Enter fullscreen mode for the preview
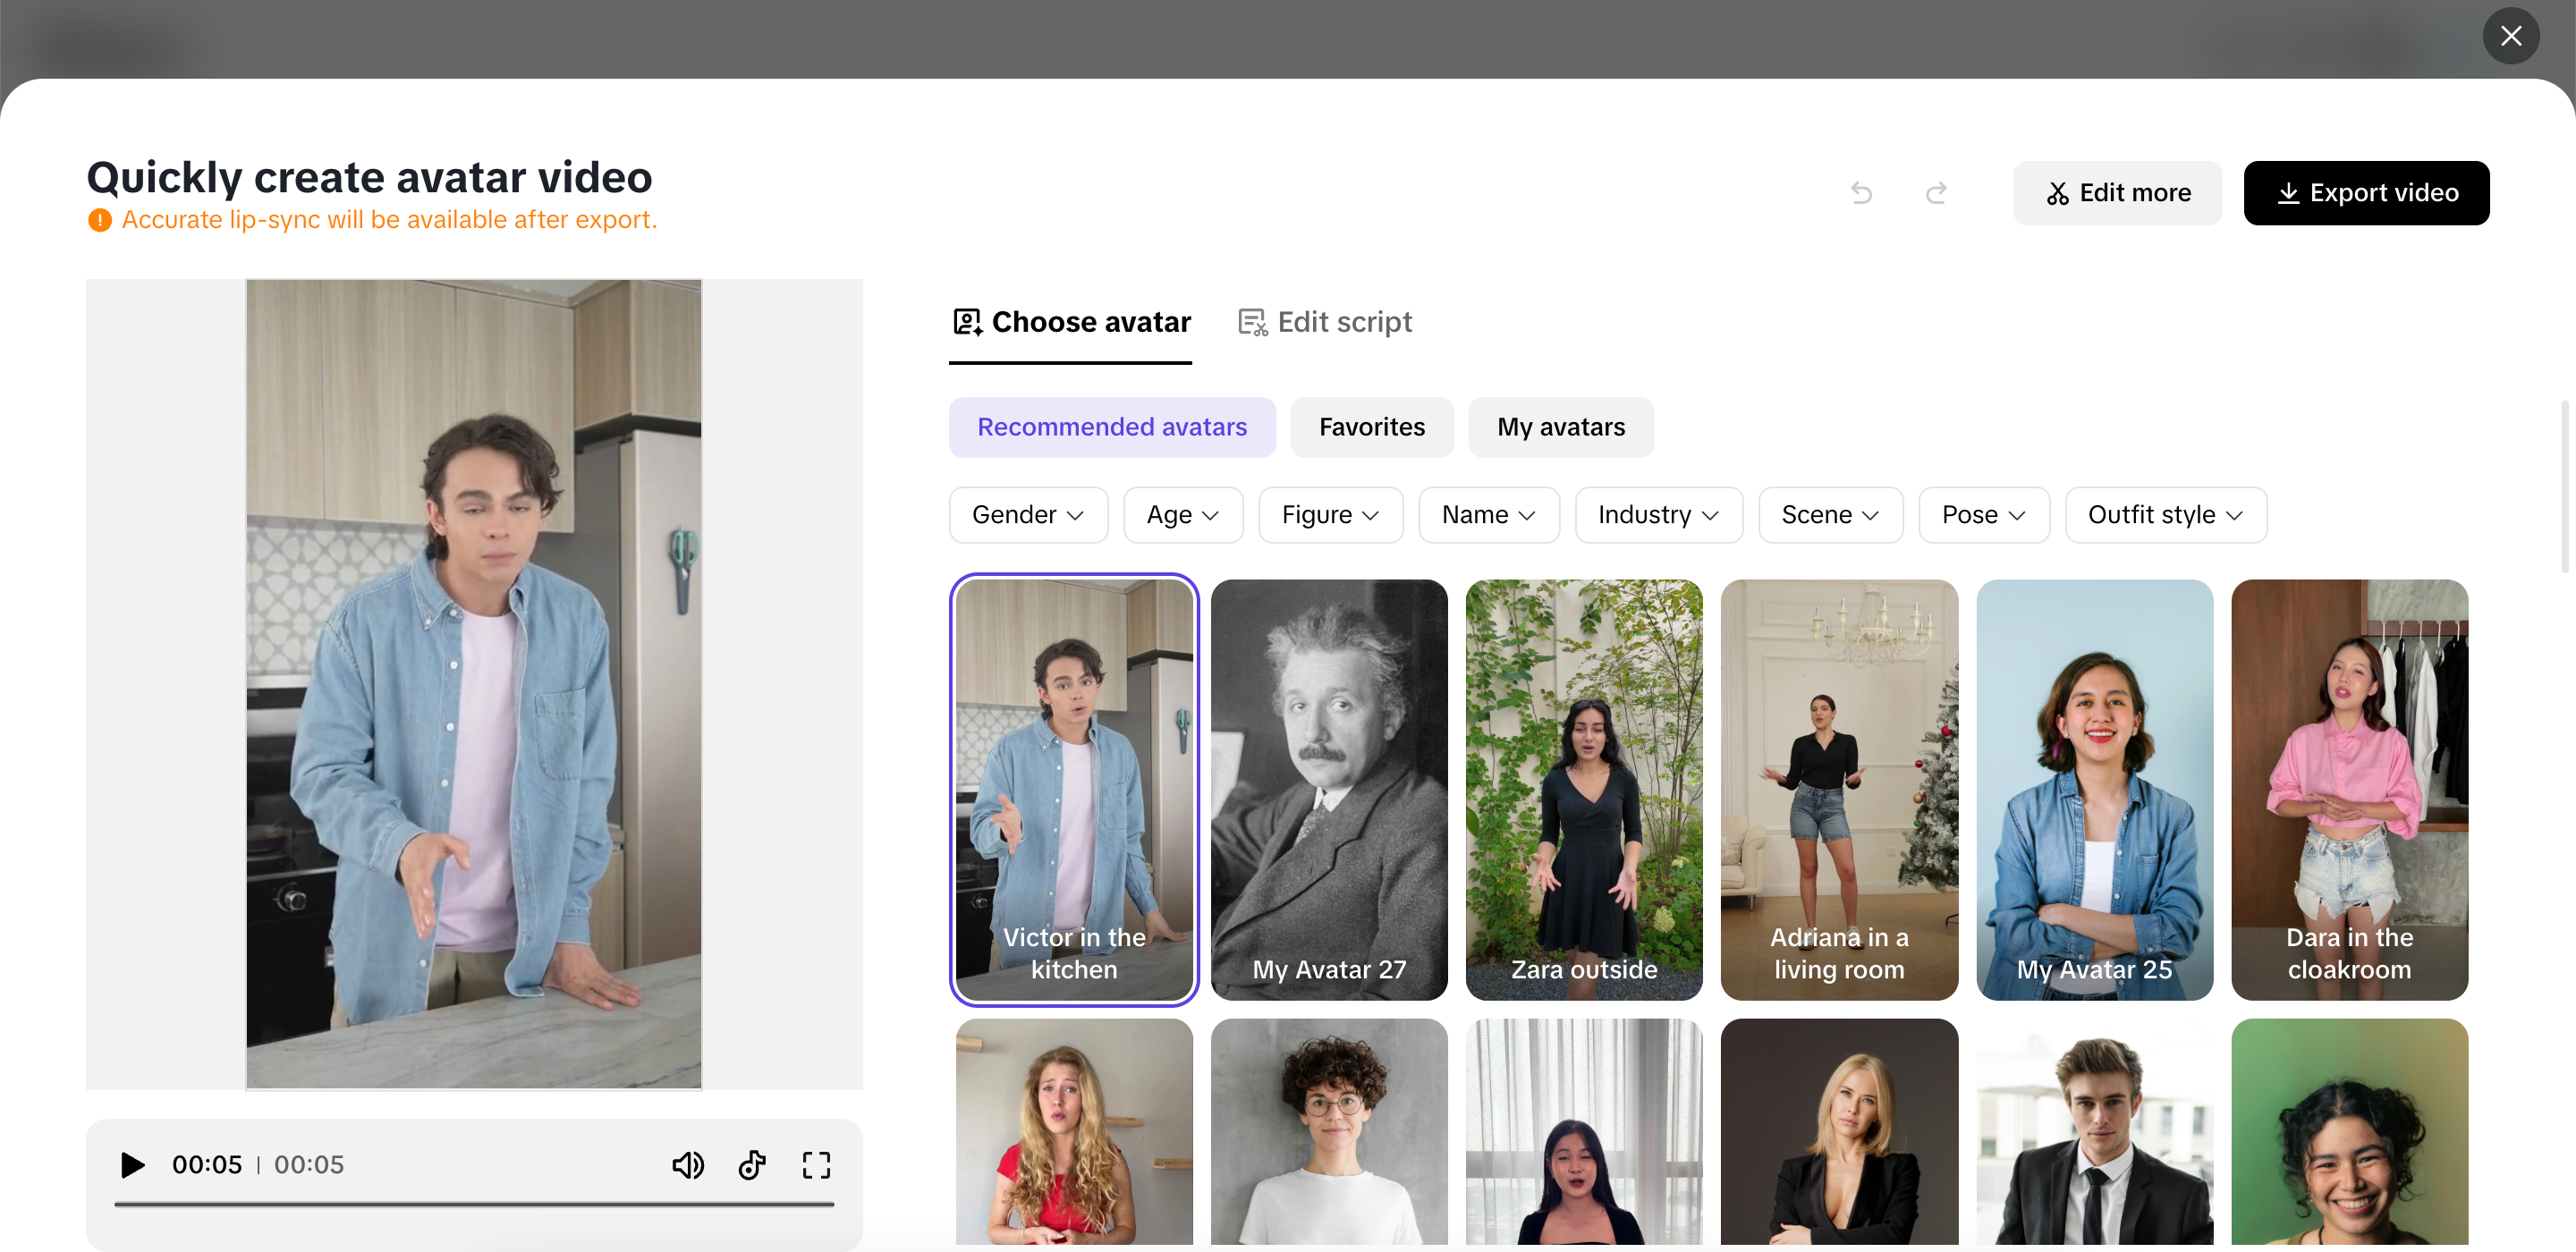 point(816,1165)
